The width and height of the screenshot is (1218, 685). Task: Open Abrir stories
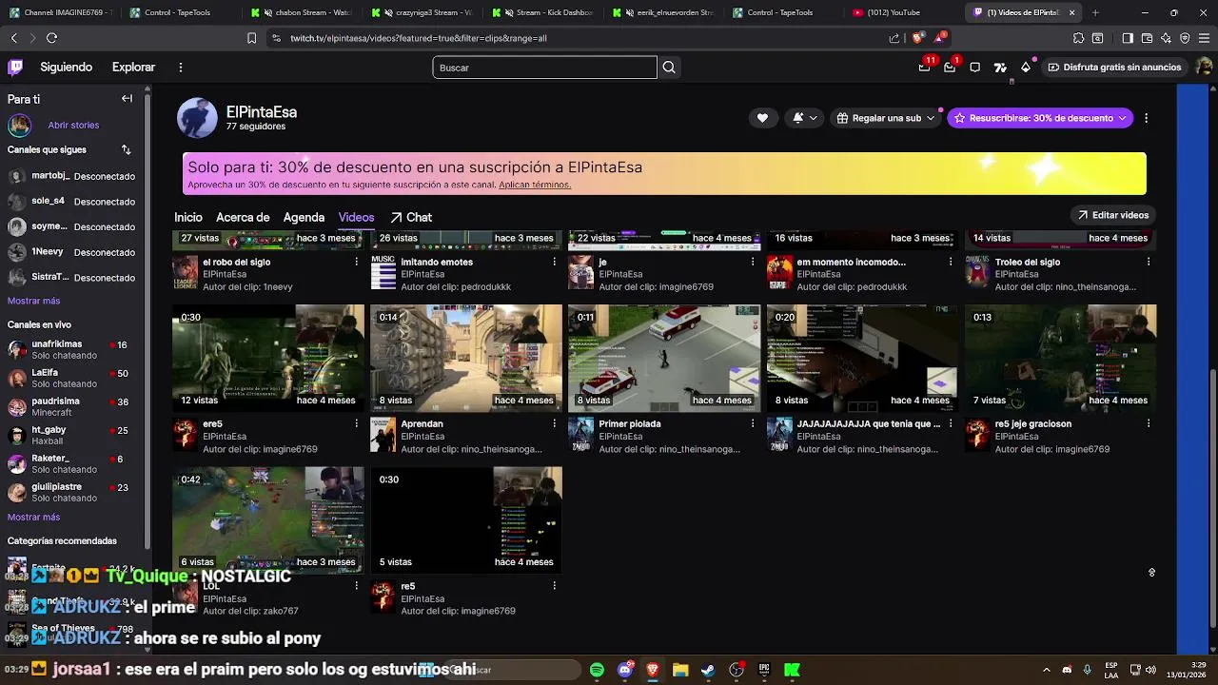(73, 125)
